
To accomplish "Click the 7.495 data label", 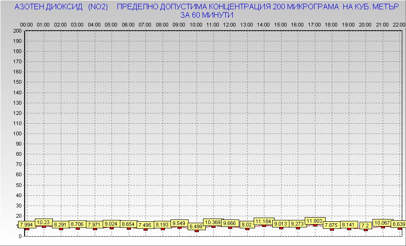I will click(x=145, y=225).
